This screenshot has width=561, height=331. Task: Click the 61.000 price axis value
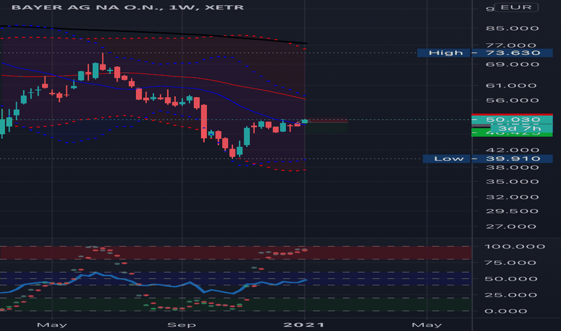tap(511, 85)
